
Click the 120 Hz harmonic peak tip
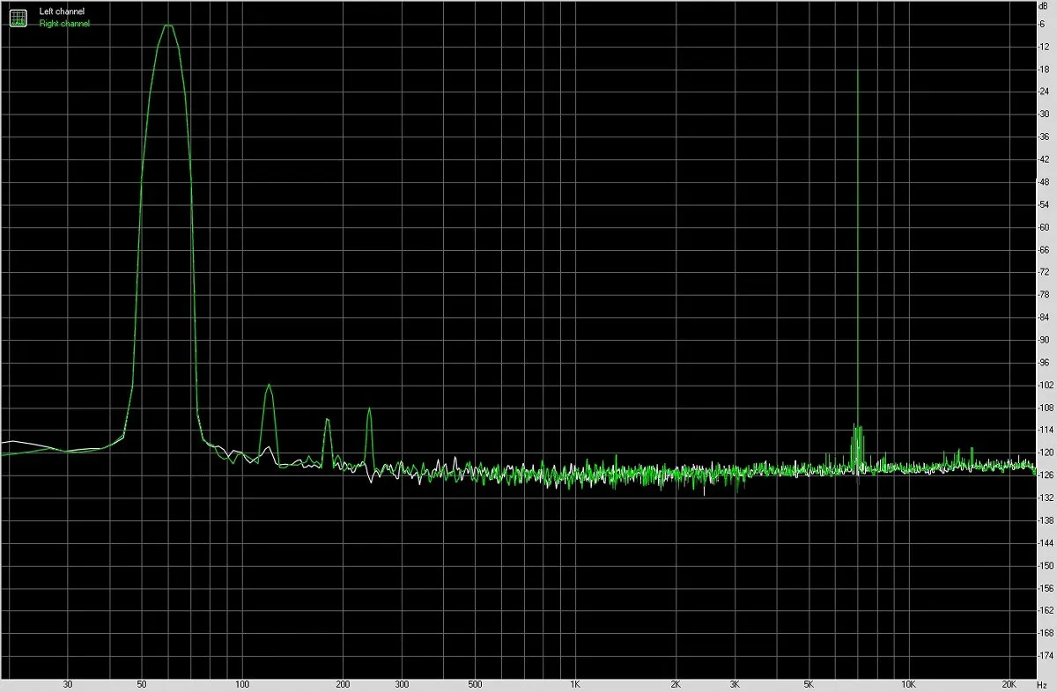tap(269, 385)
